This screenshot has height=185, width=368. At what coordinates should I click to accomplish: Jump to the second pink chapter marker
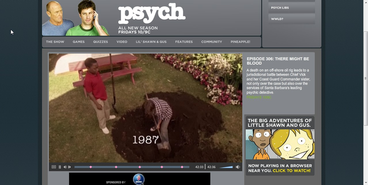click(116, 167)
